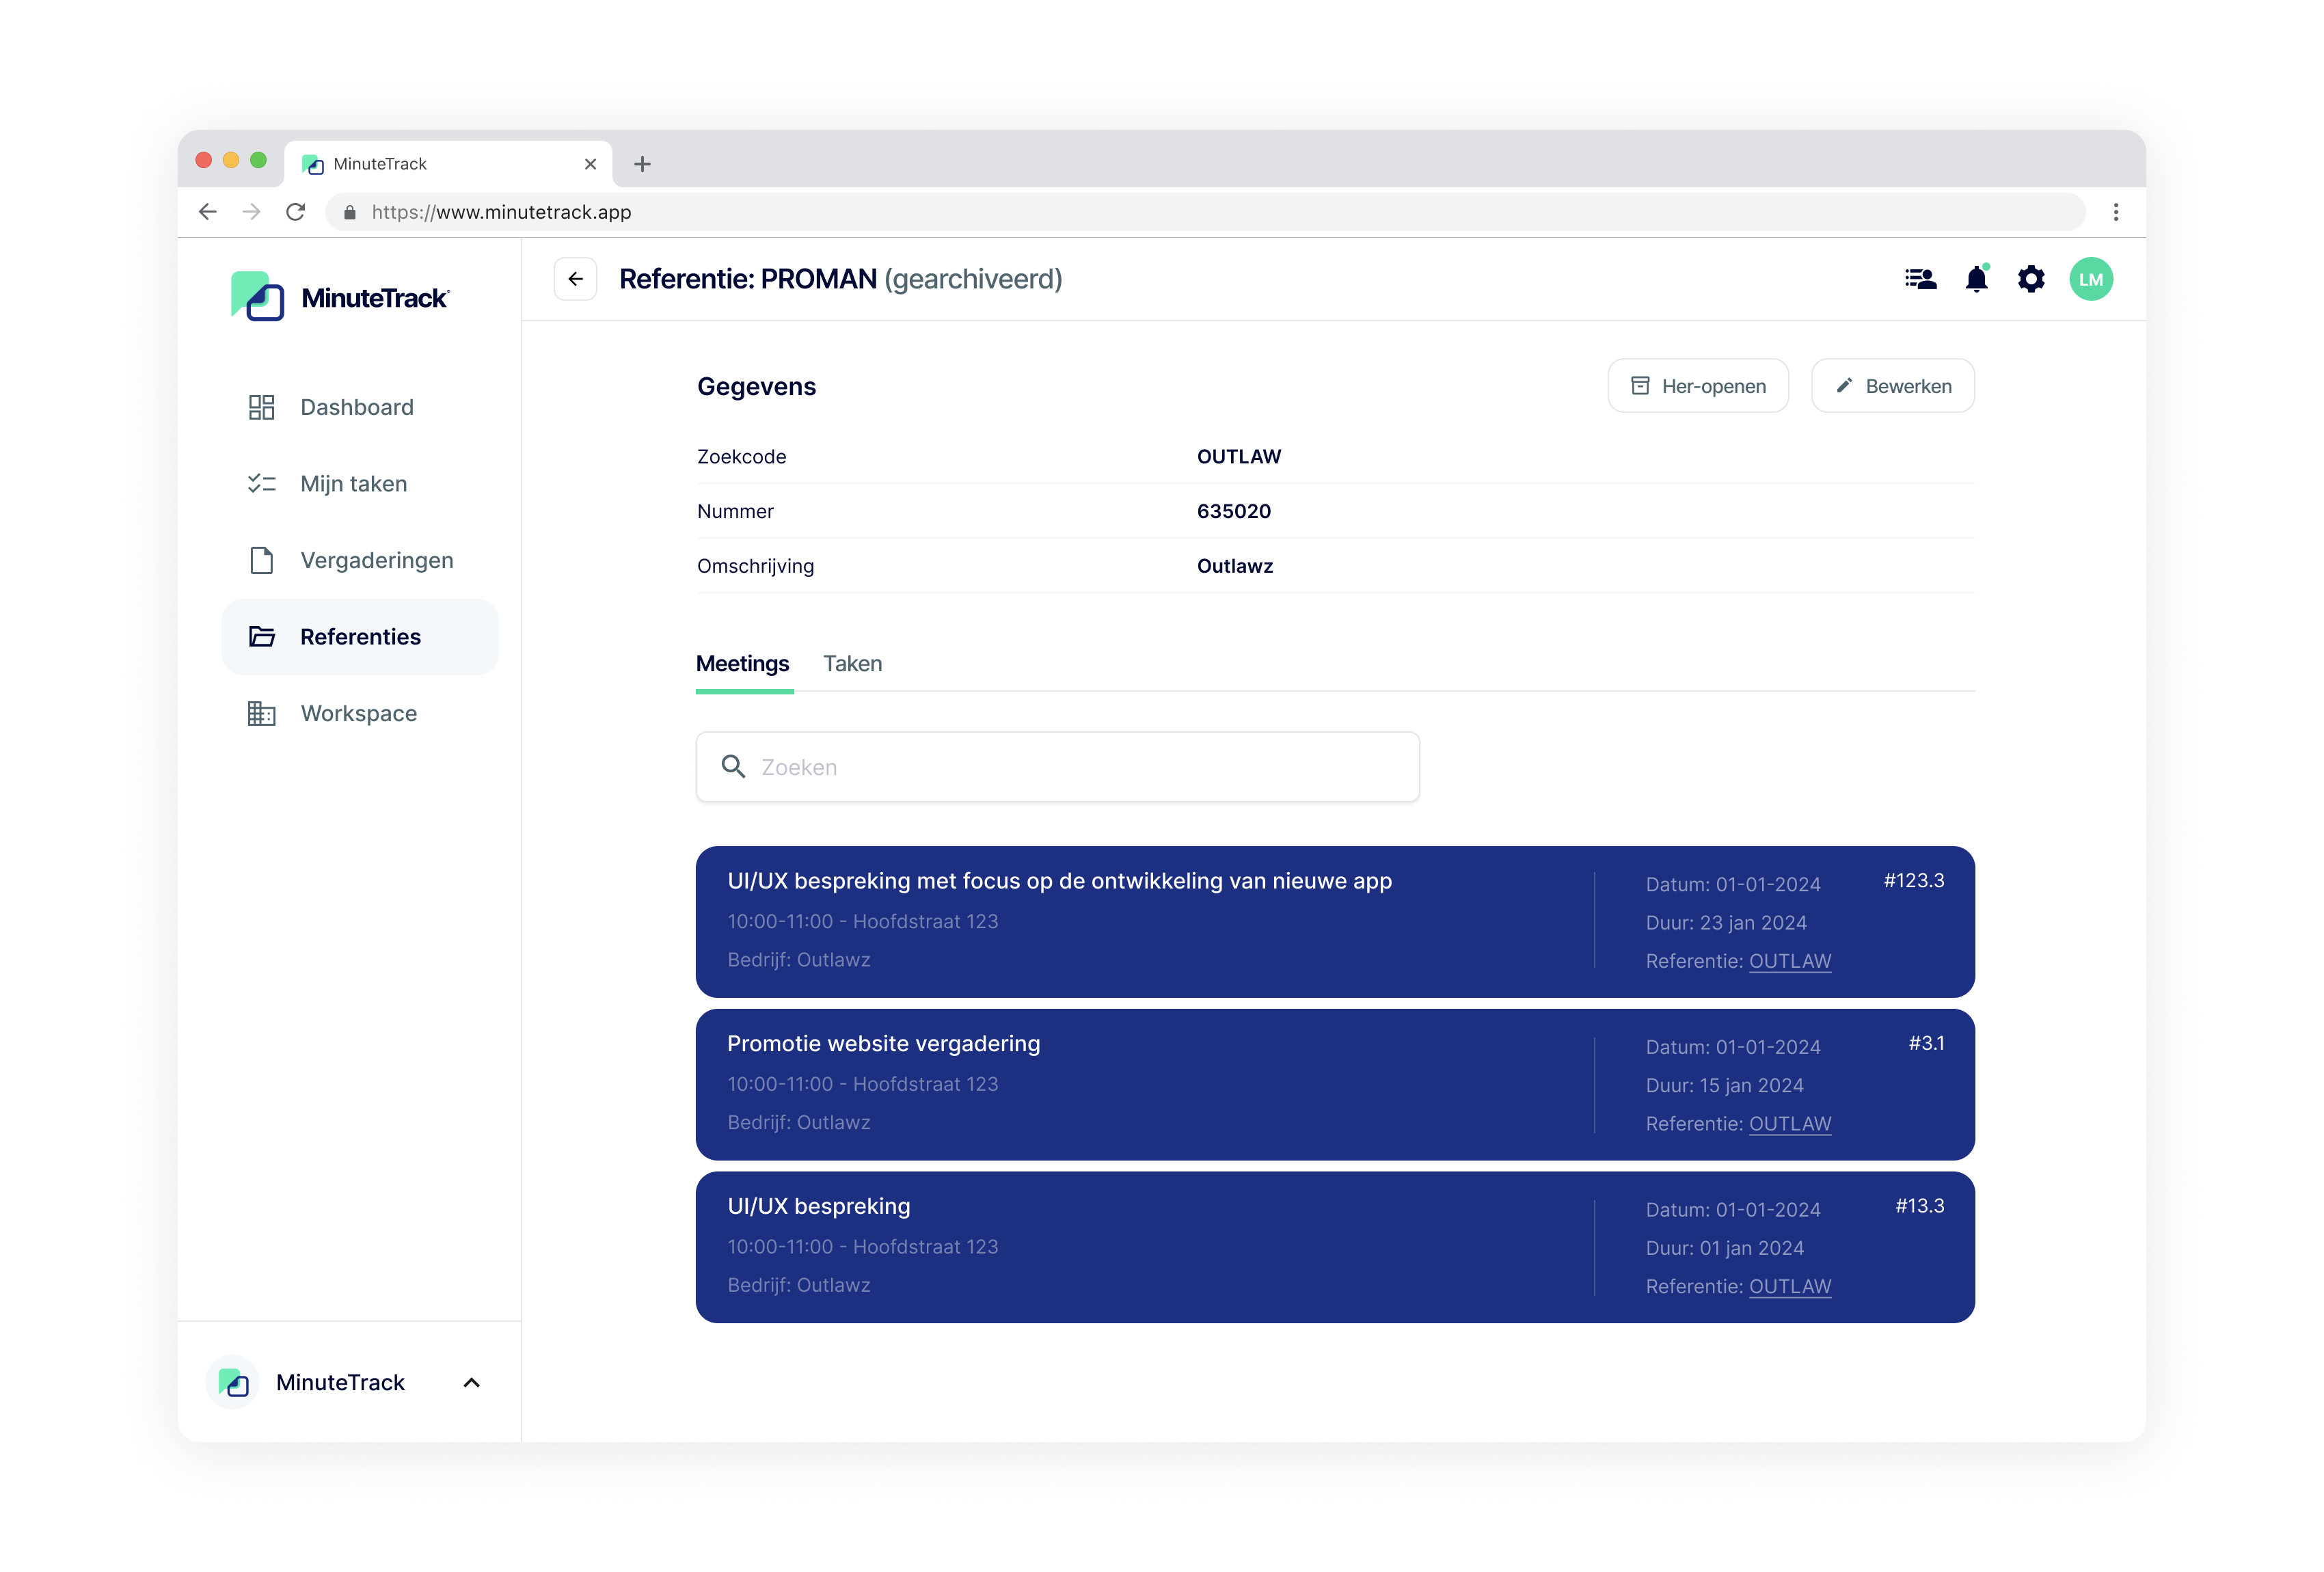The image size is (2324, 1572).
Task: Click meeting number #123.3
Action: click(1914, 881)
